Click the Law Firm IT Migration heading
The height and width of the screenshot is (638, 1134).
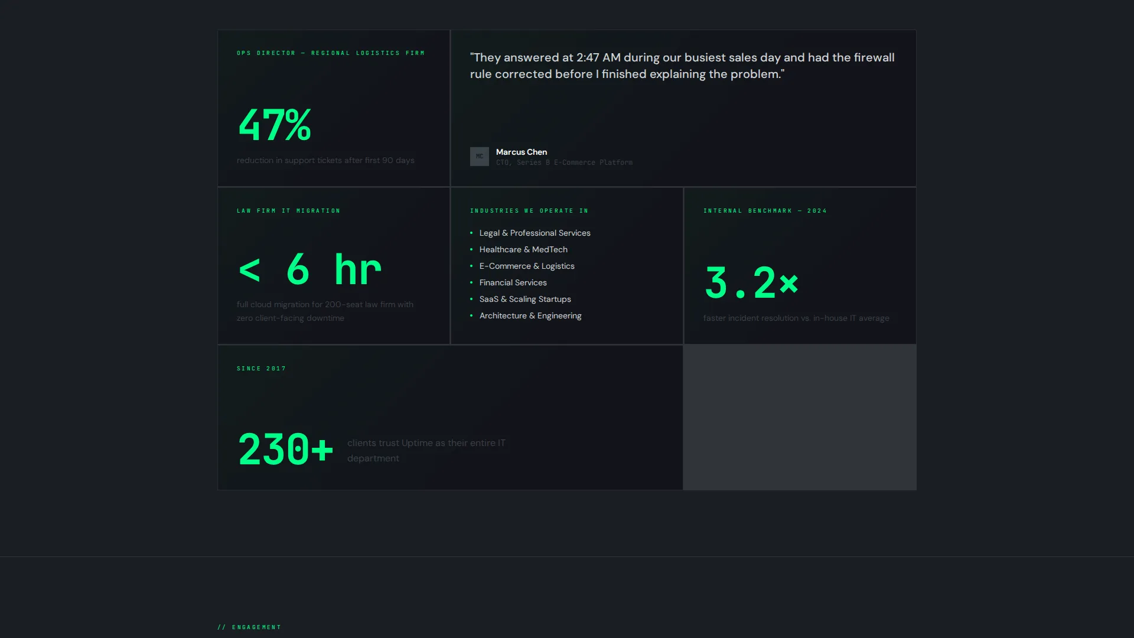click(288, 211)
